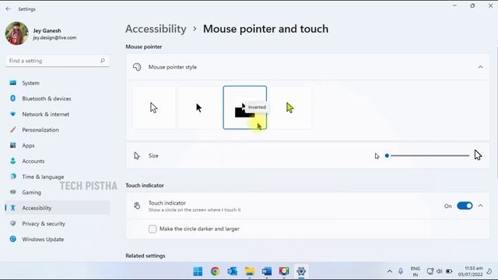The image size is (498, 280).
Task: Launch Google Chrome from the taskbar
Action: [x=215, y=271]
